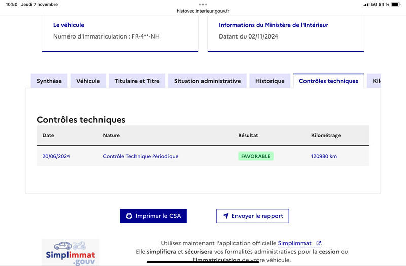
Task: Click the Date column header
Action: 48,135
